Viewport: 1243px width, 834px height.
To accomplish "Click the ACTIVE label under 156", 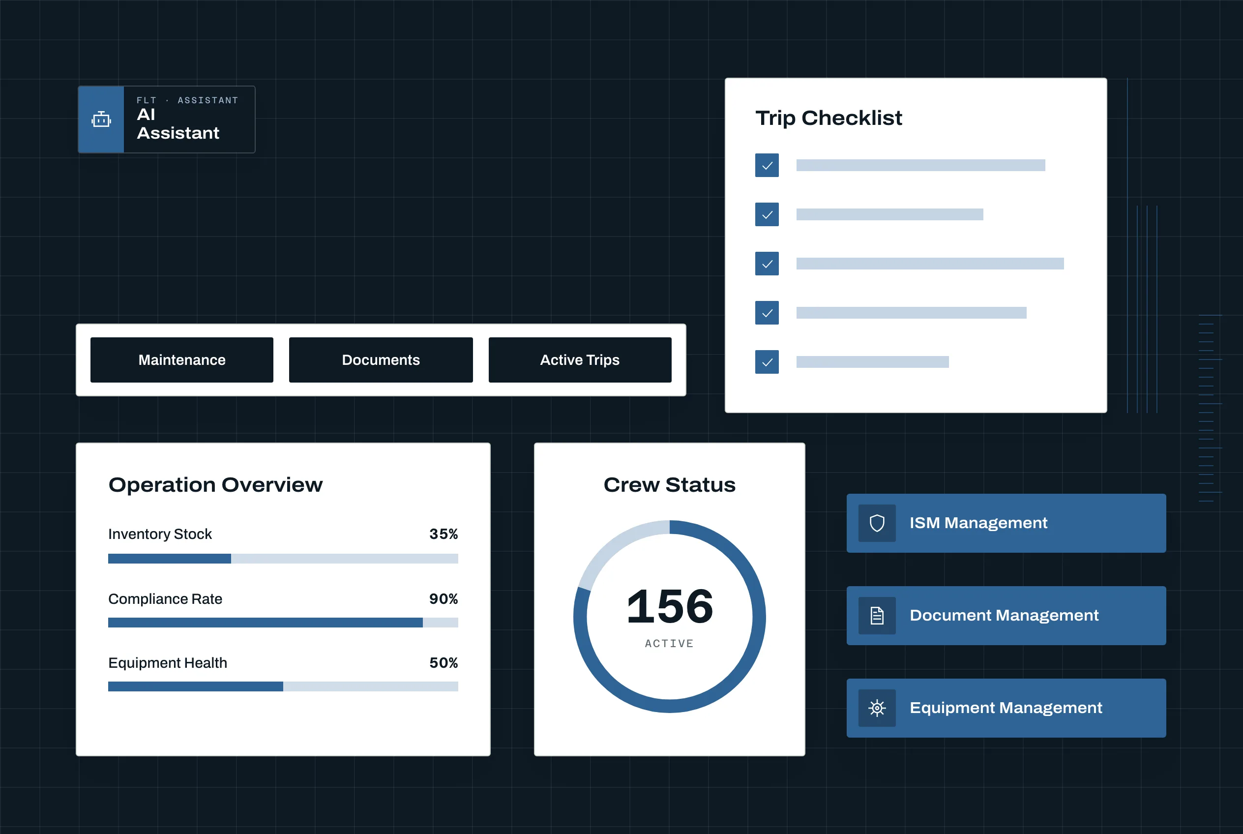I will tap(669, 644).
